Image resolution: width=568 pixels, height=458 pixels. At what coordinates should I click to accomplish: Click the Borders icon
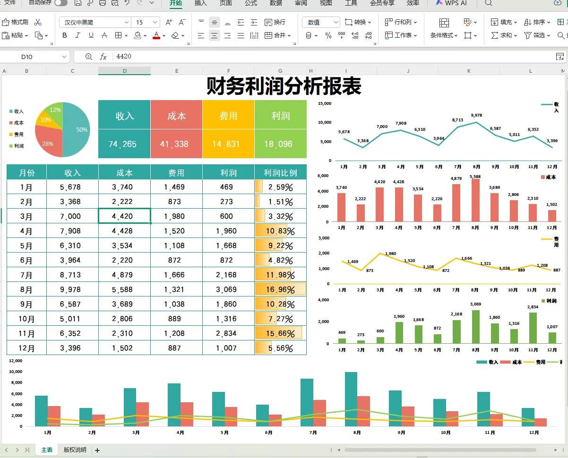pyautogui.click(x=118, y=35)
